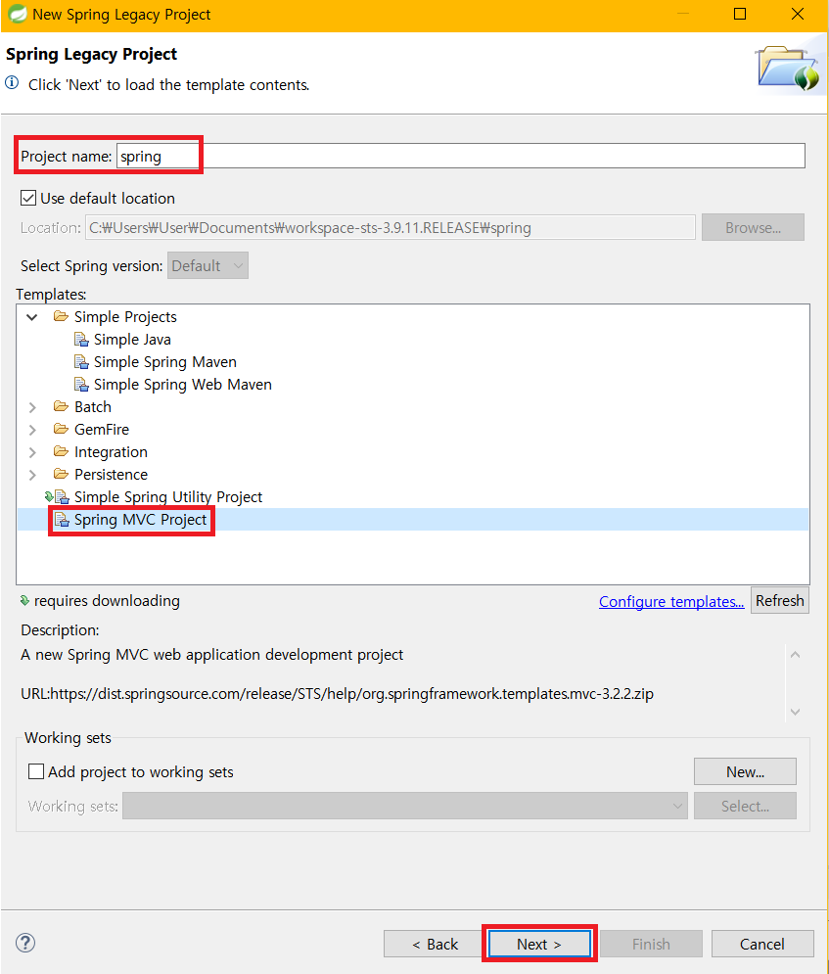
Task: Click the Batch folder icon
Action: pyautogui.click(x=61, y=406)
